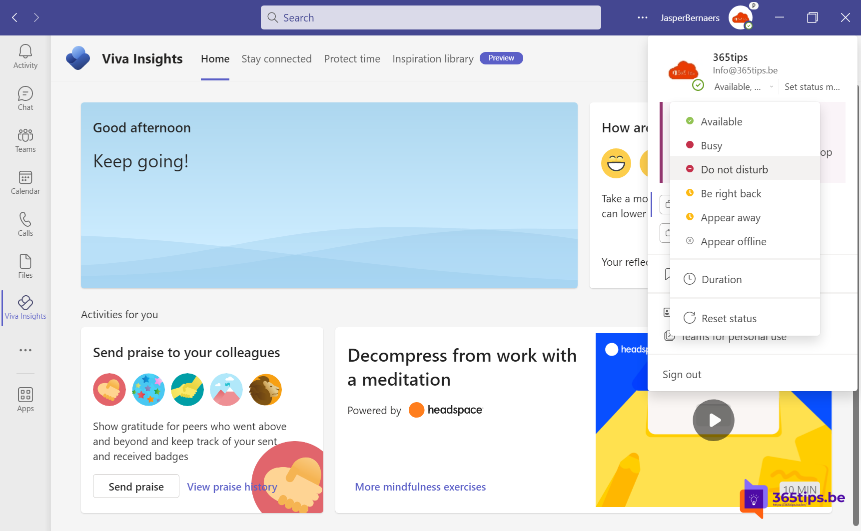
Task: Open View praise history link
Action: click(232, 487)
